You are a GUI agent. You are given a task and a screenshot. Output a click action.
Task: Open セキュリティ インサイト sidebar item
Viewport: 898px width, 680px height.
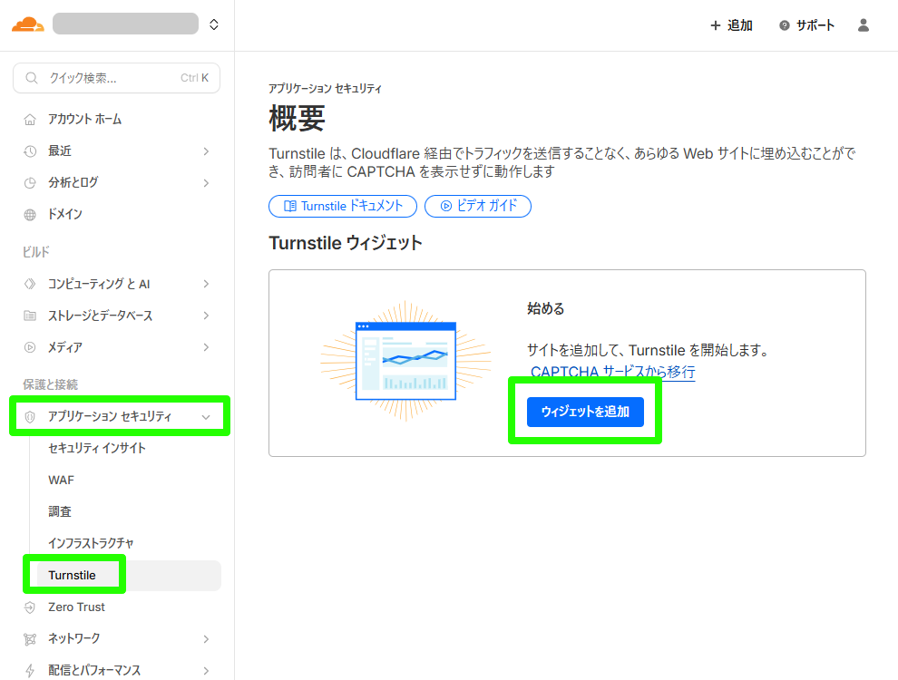(97, 448)
